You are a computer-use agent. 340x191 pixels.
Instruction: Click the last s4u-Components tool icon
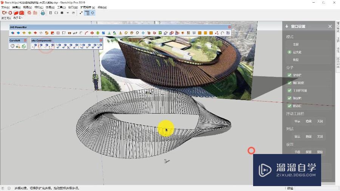coord(99,46)
